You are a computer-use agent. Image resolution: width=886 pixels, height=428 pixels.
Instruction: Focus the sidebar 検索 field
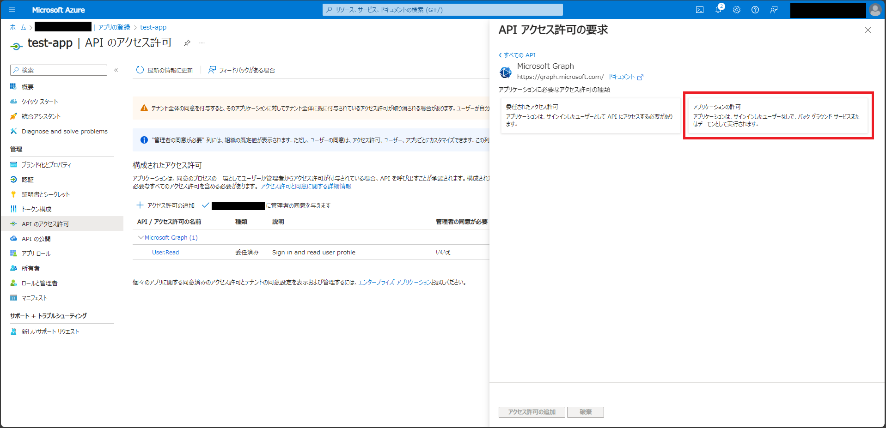coord(59,70)
